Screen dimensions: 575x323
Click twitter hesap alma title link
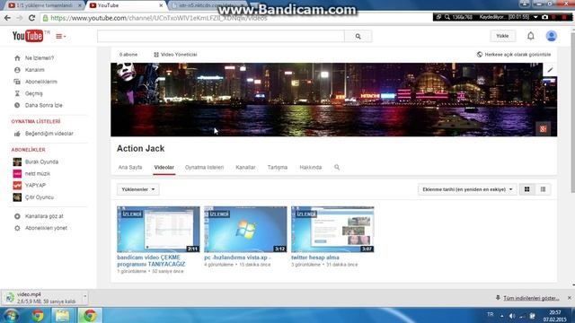[x=315, y=258]
